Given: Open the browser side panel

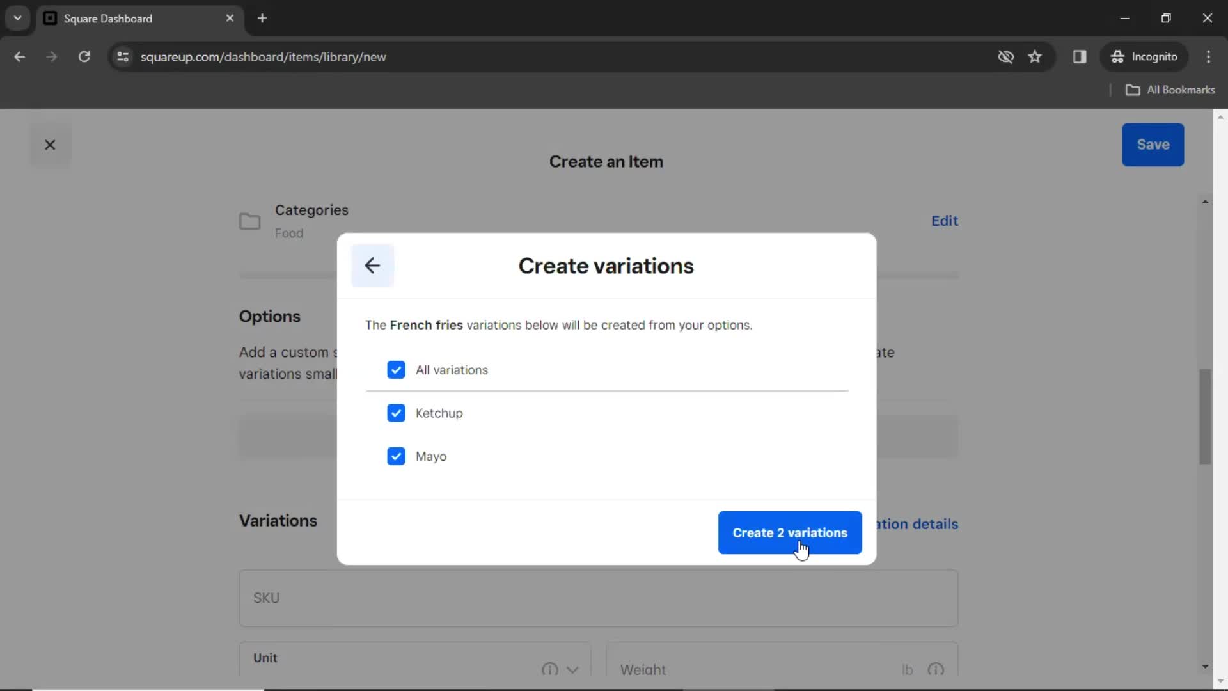Looking at the screenshot, I should (x=1080, y=57).
